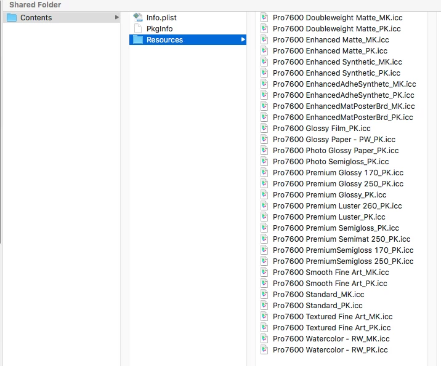Click icon of Pro7600 Photo Semigloss_PK.icc
The height and width of the screenshot is (366, 441).
(264, 162)
